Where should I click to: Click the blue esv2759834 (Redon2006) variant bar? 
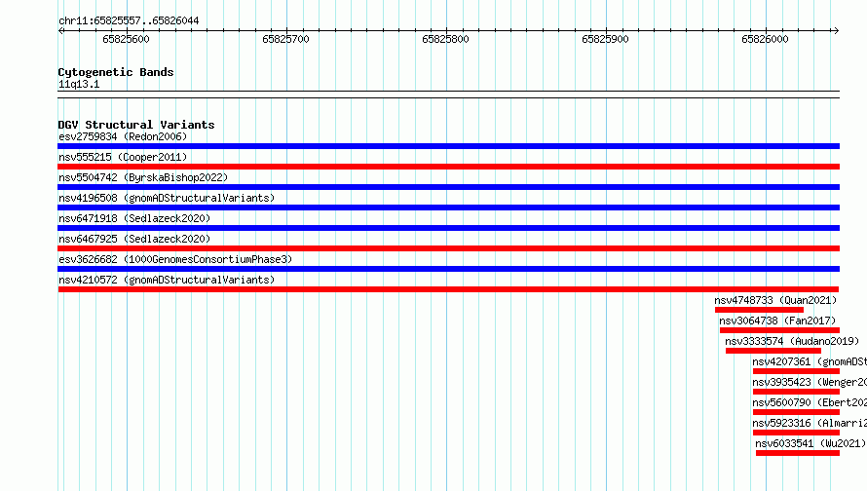448,146
